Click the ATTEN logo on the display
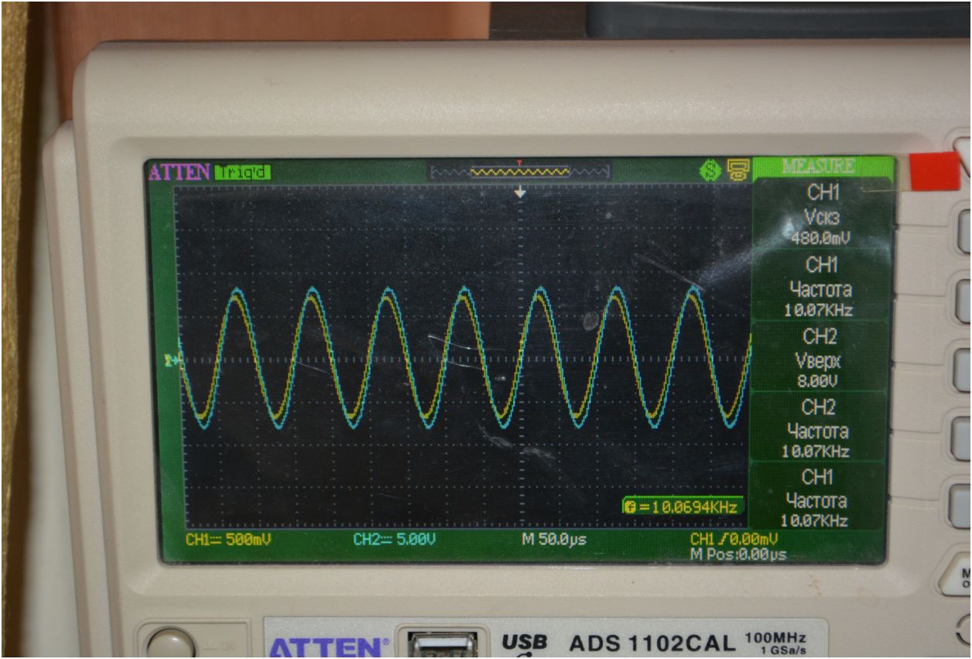972x659 pixels. pos(180,172)
